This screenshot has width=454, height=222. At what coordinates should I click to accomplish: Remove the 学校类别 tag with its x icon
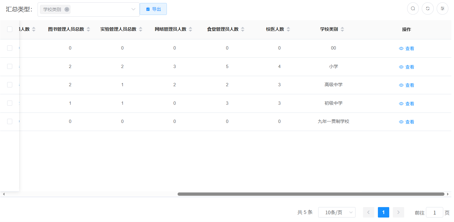tap(67, 10)
